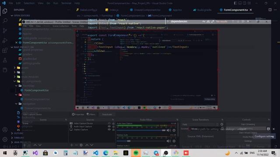Viewport: 280px width, 157px height.
Task: Open Filters for selected OBS source
Action: tap(91, 114)
